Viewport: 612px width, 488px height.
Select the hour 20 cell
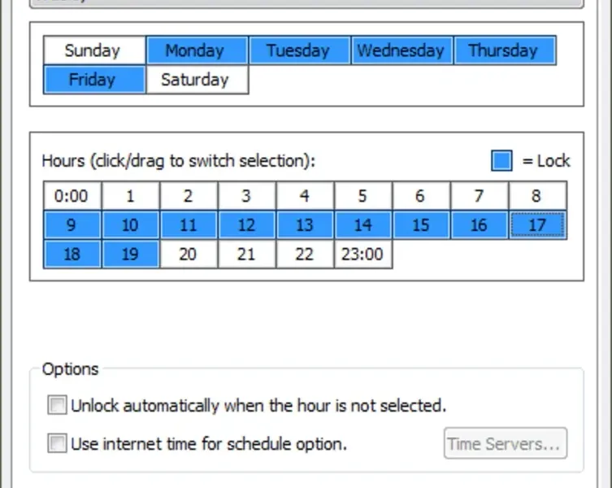(188, 254)
